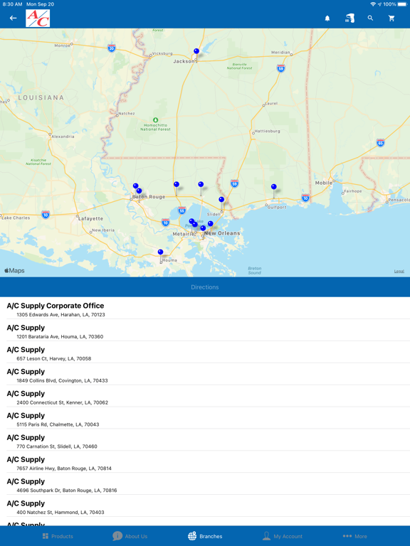Screen dimensions: 410x546
Task: Select the map pin north of Gulfport
Action: pyautogui.click(x=274, y=187)
